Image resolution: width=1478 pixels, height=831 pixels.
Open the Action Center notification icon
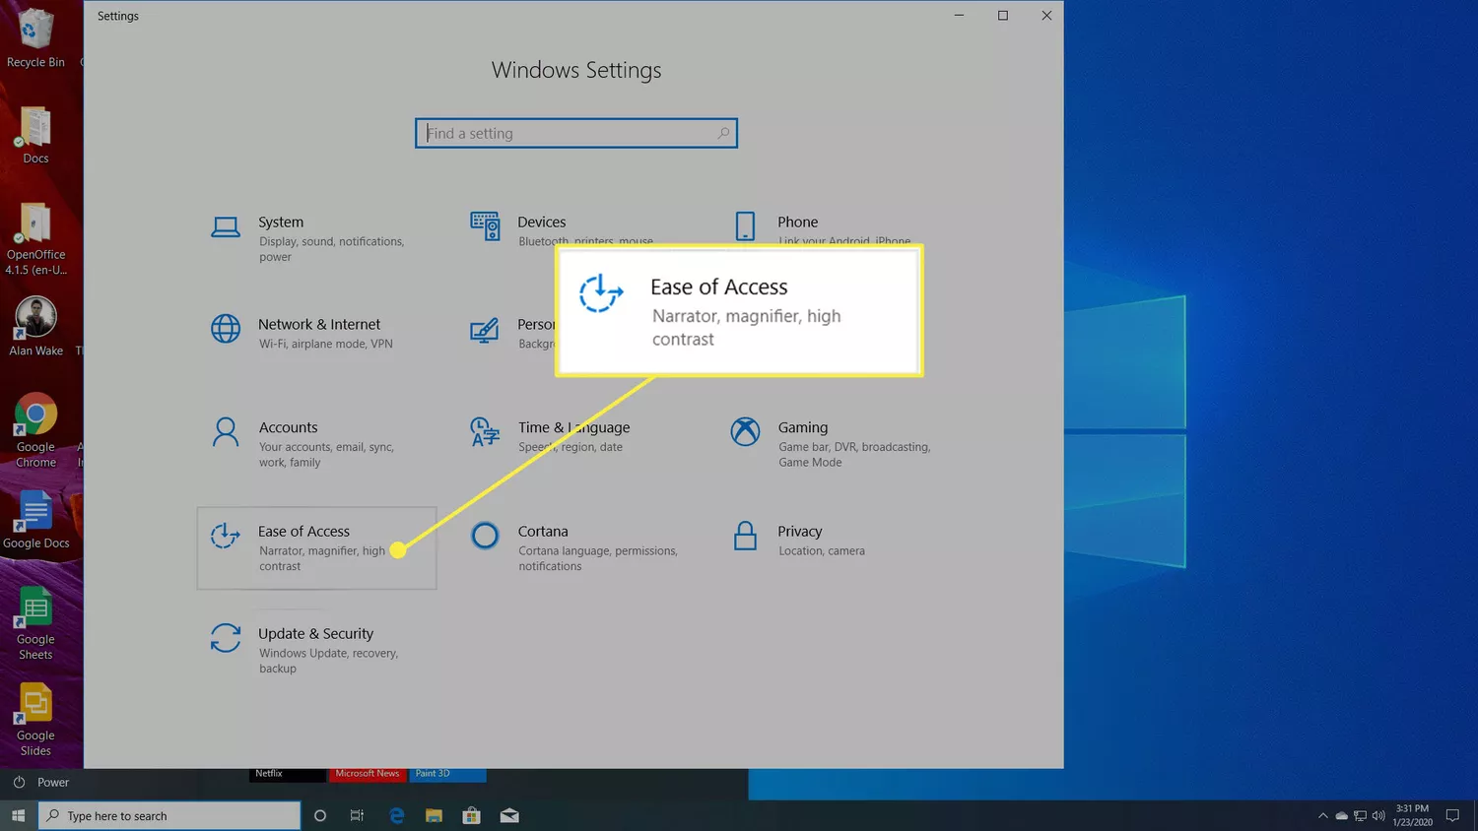(x=1452, y=815)
